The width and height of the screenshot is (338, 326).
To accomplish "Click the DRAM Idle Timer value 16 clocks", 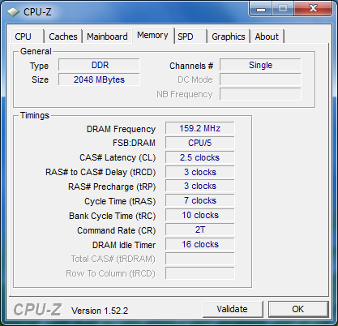I will tap(200, 244).
